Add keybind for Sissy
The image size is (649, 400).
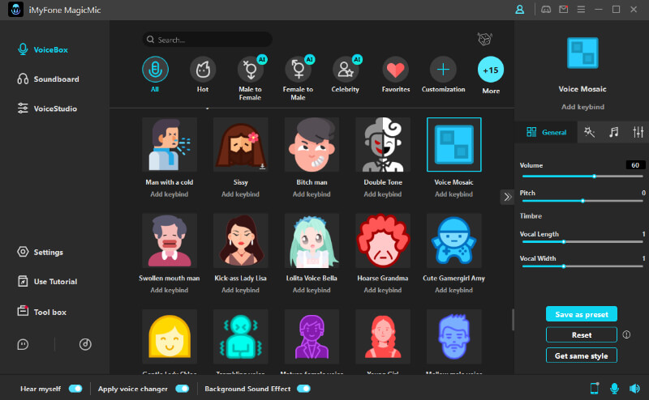240,194
